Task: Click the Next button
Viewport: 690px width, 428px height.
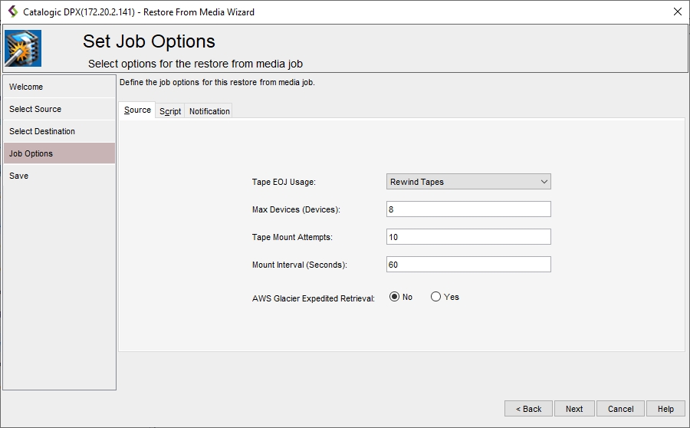Action: (574, 409)
